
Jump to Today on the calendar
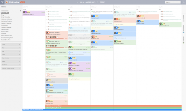[102, 2]
